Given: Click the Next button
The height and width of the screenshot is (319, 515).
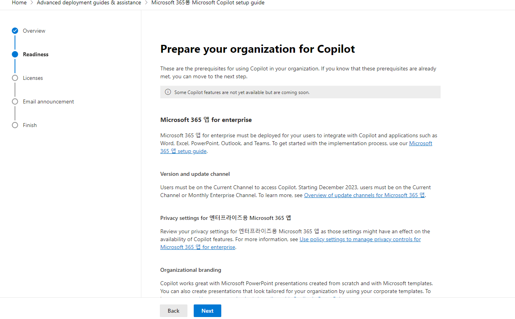Looking at the screenshot, I should click(x=207, y=311).
